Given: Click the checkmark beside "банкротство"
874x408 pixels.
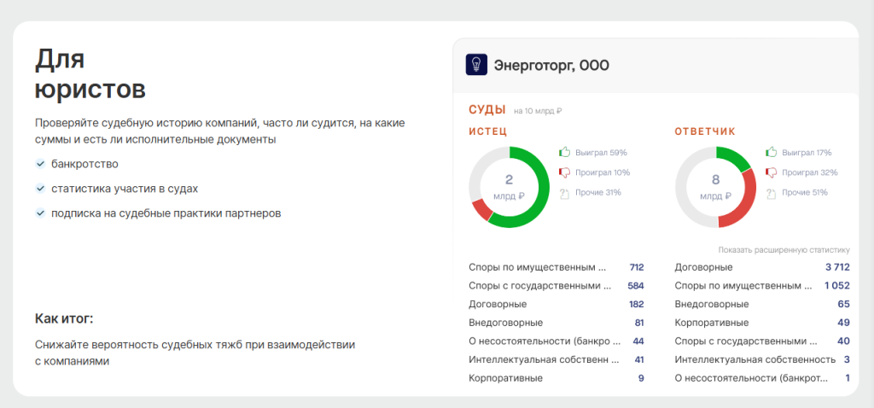Looking at the screenshot, I should point(40,164).
